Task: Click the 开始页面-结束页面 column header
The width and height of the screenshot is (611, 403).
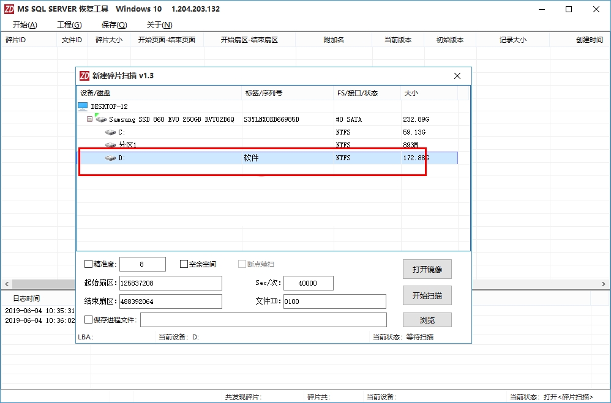Action: pos(167,40)
